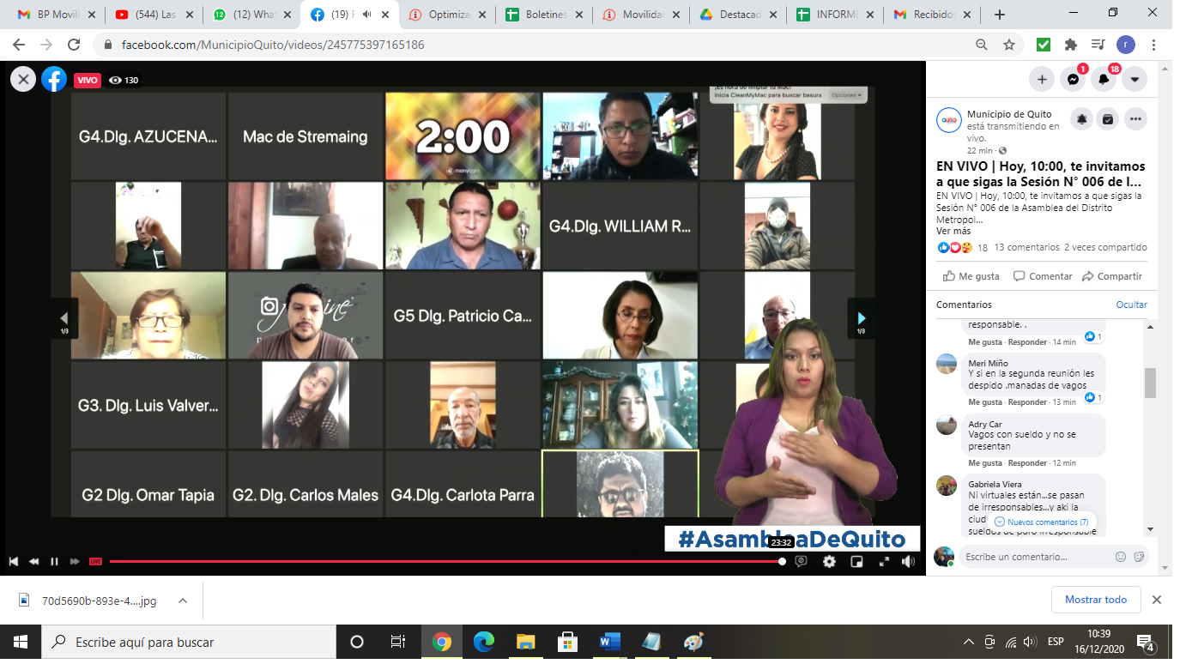The width and height of the screenshot is (1198, 664).
Task: Show the reactions list of 18
Action: coord(962,247)
